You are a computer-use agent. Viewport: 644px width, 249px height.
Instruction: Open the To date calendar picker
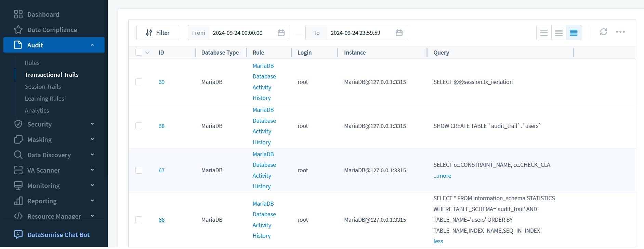[x=399, y=33]
